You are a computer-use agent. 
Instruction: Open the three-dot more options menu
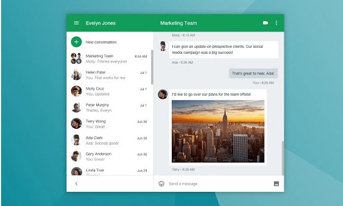[x=276, y=23]
